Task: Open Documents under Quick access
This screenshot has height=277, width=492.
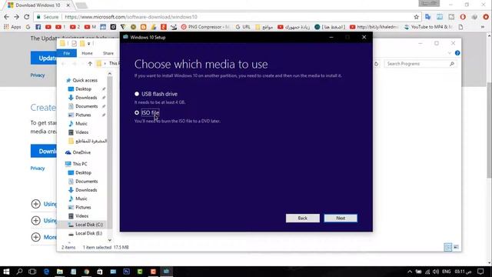Action: click(83, 106)
